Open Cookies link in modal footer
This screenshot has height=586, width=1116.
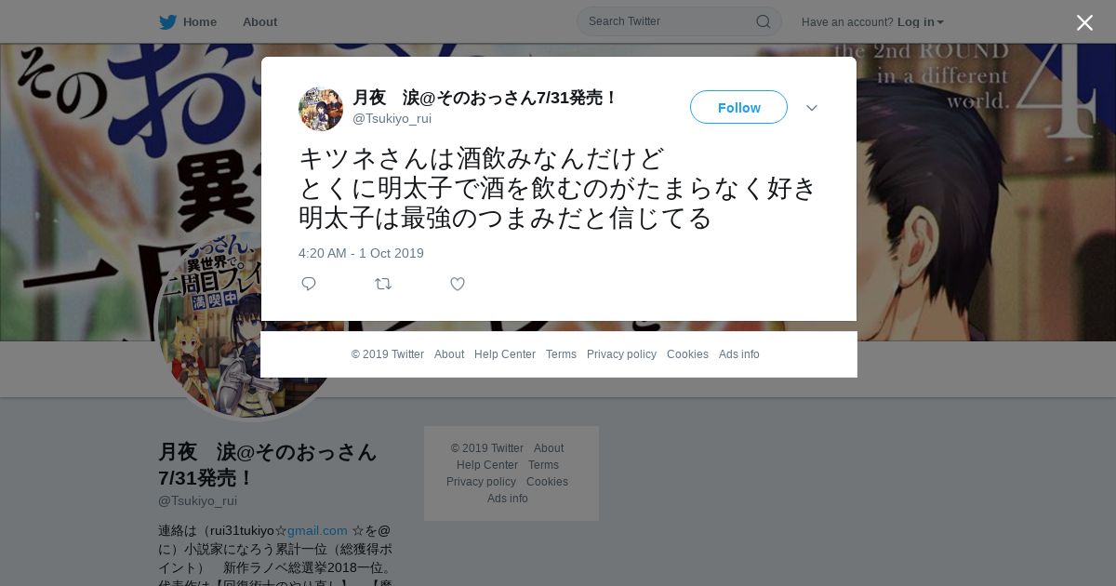pyautogui.click(x=687, y=354)
